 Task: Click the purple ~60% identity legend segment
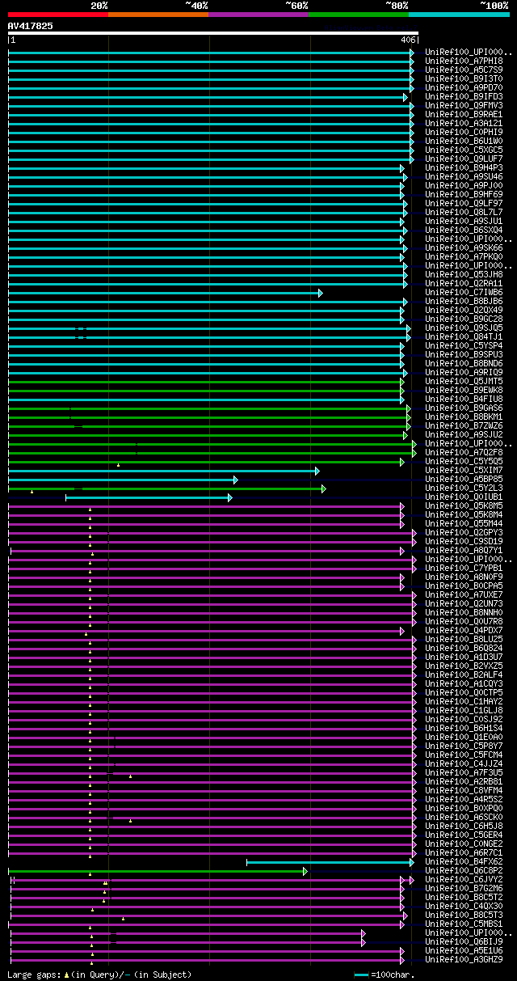click(x=258, y=15)
